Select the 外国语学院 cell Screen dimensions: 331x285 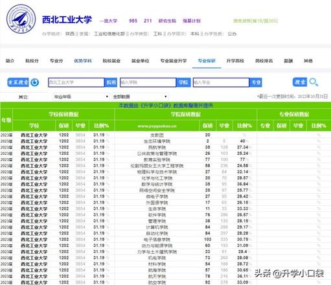click(x=157, y=203)
